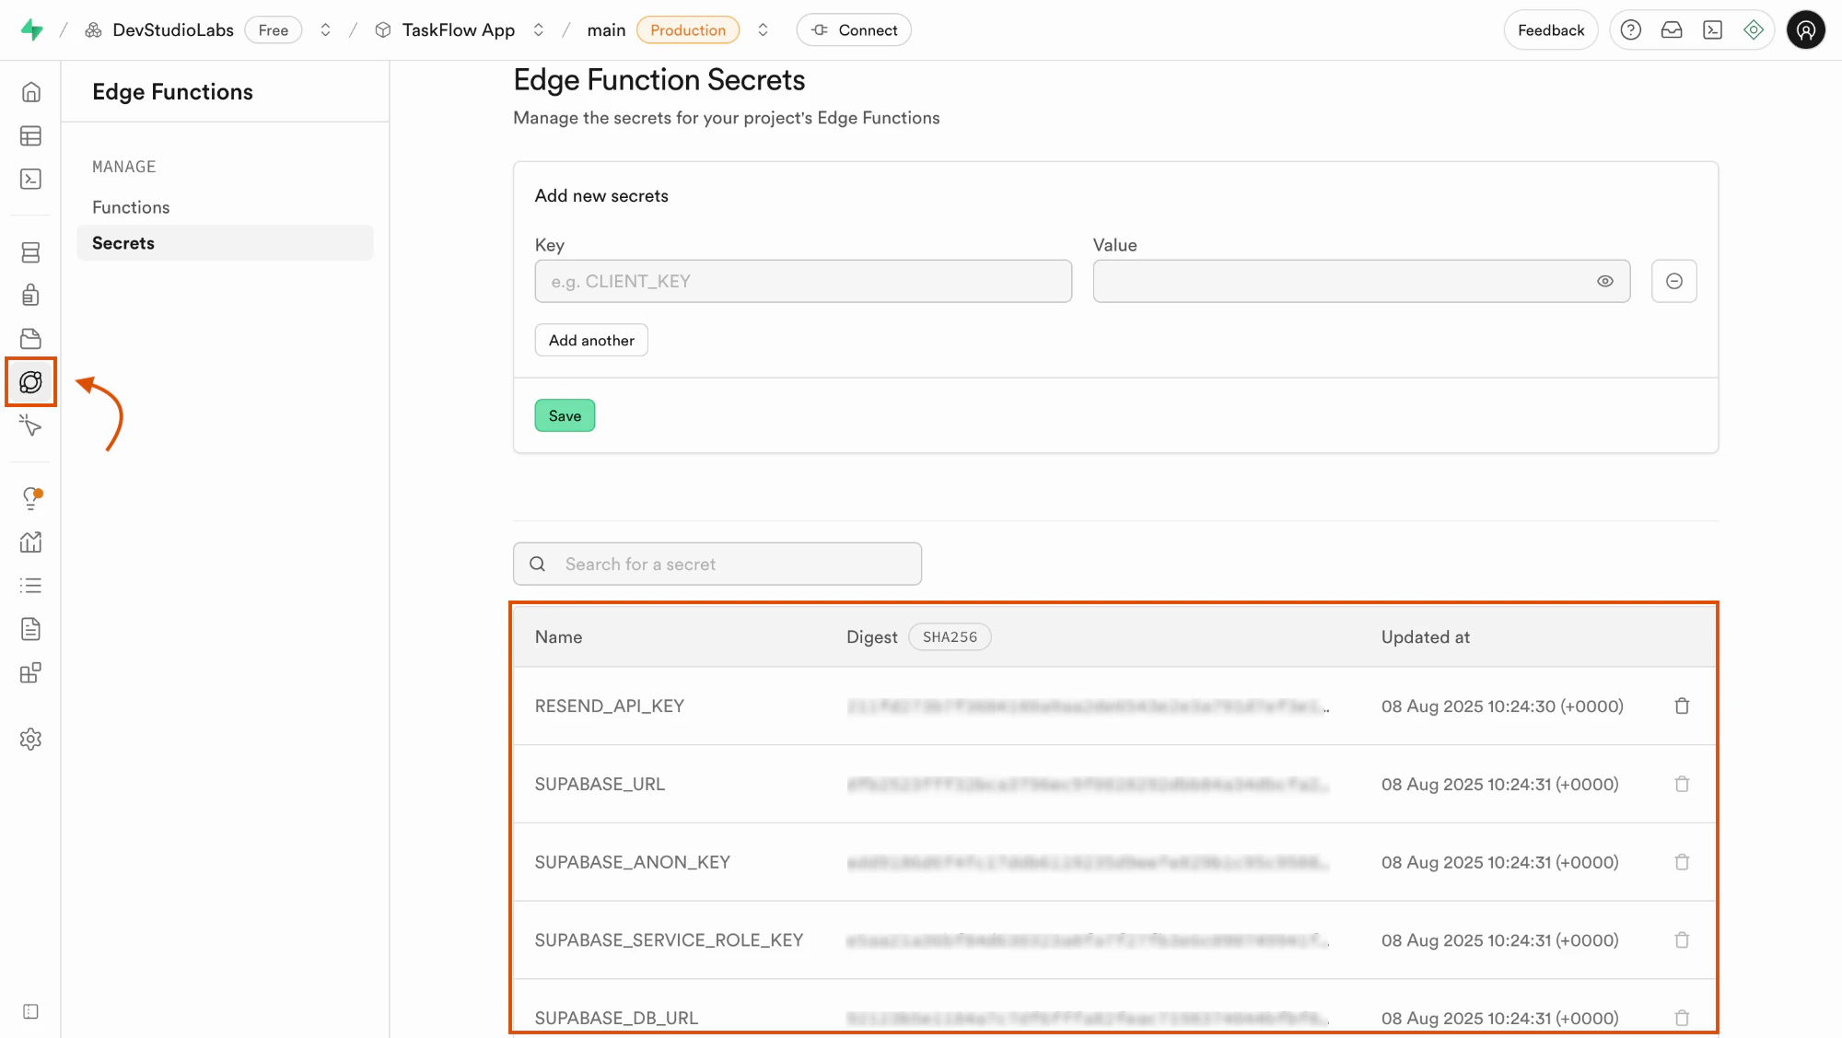Open the SQL Editor icon
Viewport: 1842px width, 1038px height.
coord(30,179)
